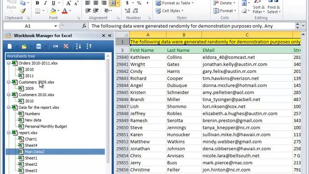Click Increase Decimal icon

127,11
